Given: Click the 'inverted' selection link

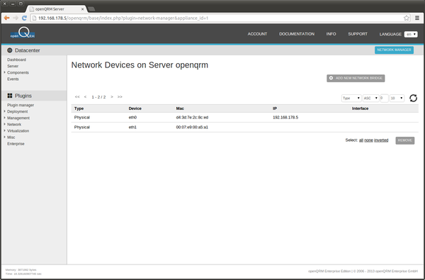Looking at the screenshot, I should pyautogui.click(x=381, y=140).
